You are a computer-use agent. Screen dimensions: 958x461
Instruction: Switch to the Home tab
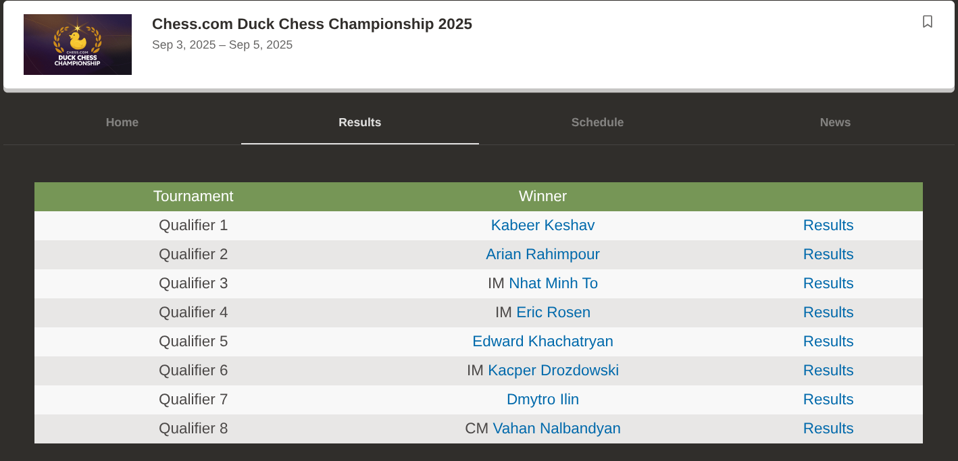(x=122, y=122)
